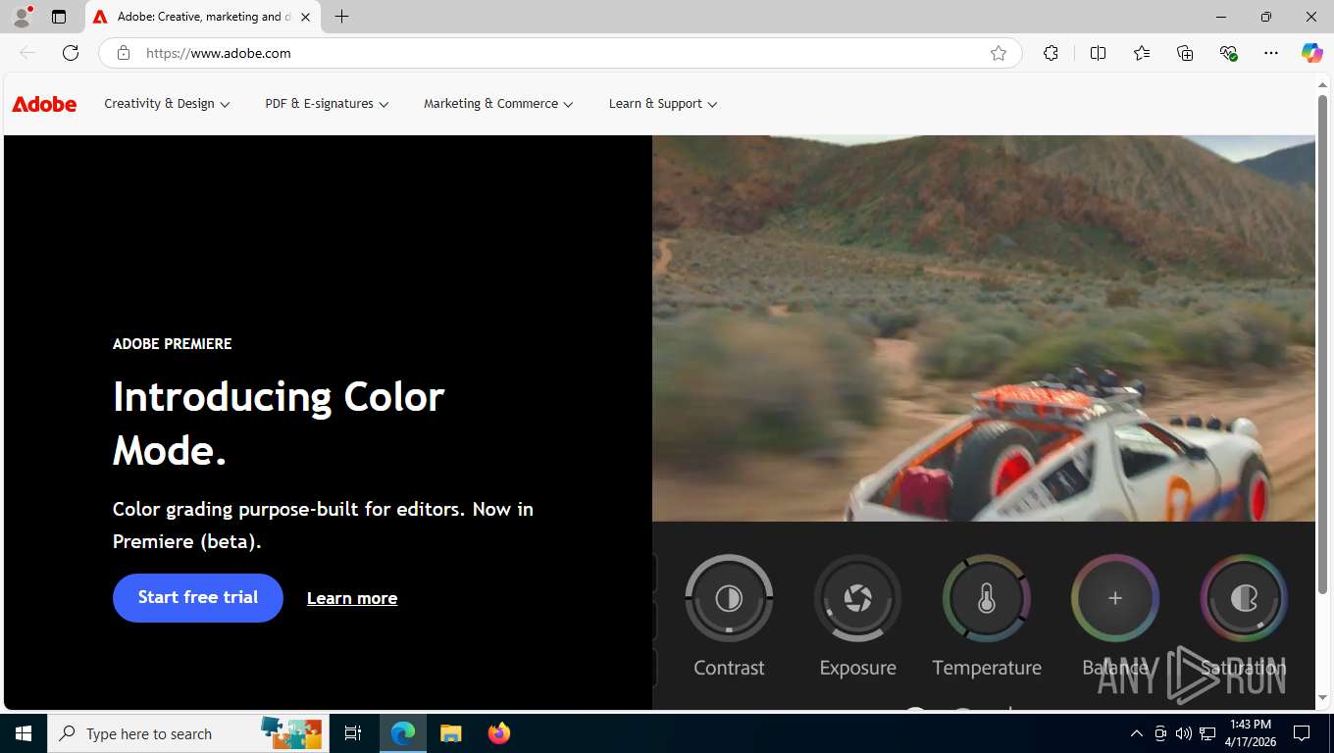The image size is (1334, 753).
Task: Add this page to favorites with the star icon
Action: tap(999, 53)
